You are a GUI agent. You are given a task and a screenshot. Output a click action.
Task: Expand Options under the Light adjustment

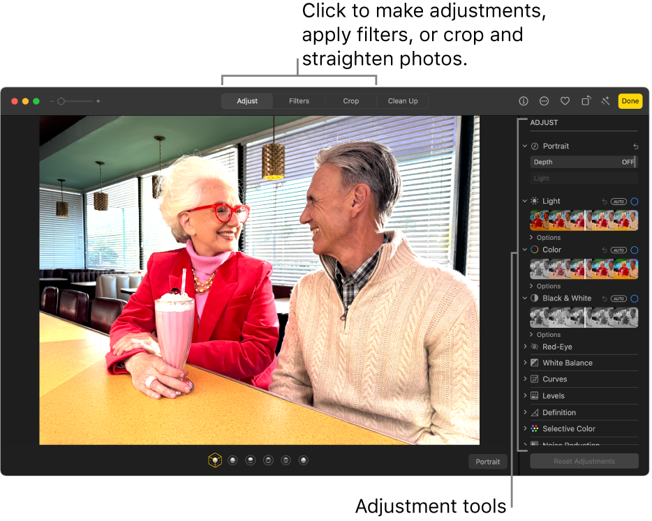point(548,238)
